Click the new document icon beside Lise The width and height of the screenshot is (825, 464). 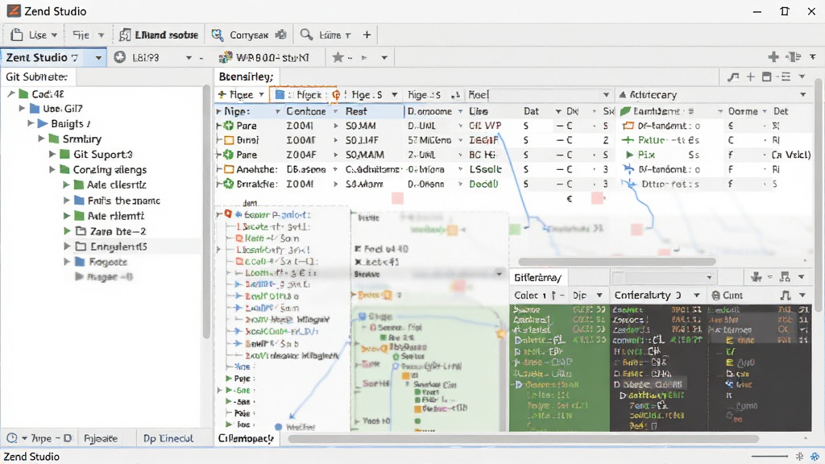pos(17,35)
